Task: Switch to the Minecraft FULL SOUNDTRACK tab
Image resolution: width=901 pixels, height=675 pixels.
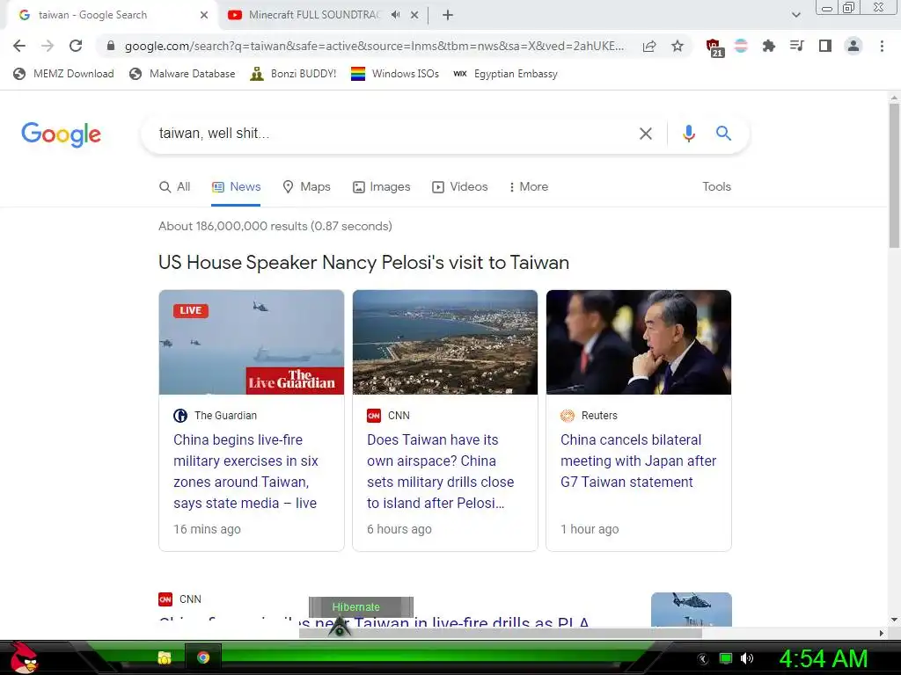Action: [314, 15]
